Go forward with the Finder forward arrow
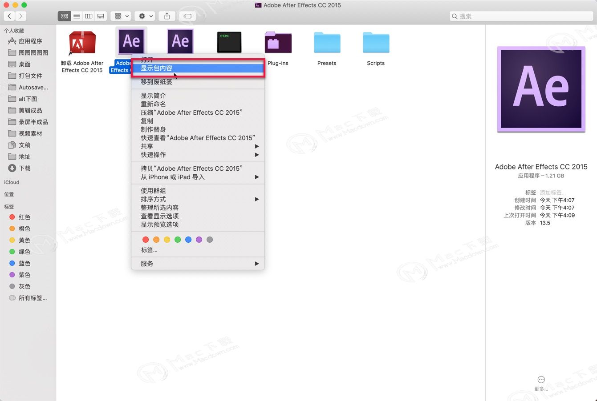 pyautogui.click(x=20, y=16)
